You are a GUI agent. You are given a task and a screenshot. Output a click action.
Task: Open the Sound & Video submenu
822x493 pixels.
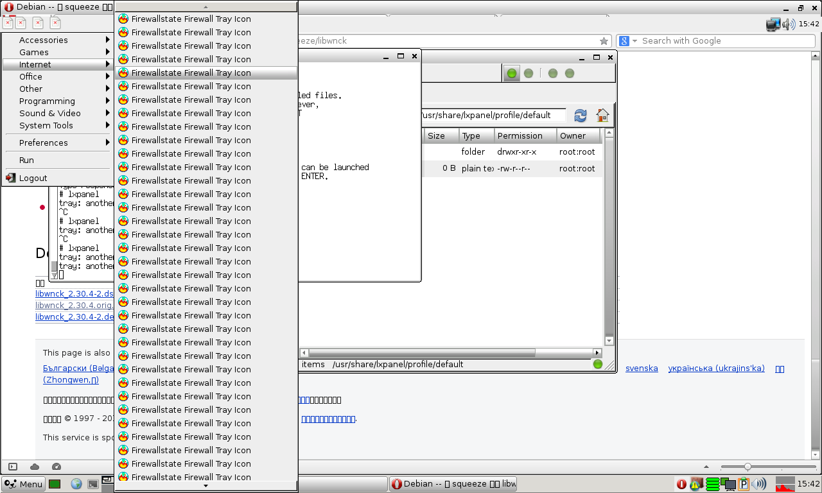pyautogui.click(x=57, y=113)
